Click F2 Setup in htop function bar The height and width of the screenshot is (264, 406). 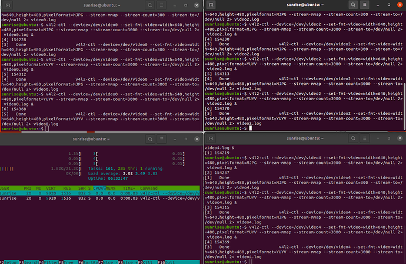click(9, 262)
